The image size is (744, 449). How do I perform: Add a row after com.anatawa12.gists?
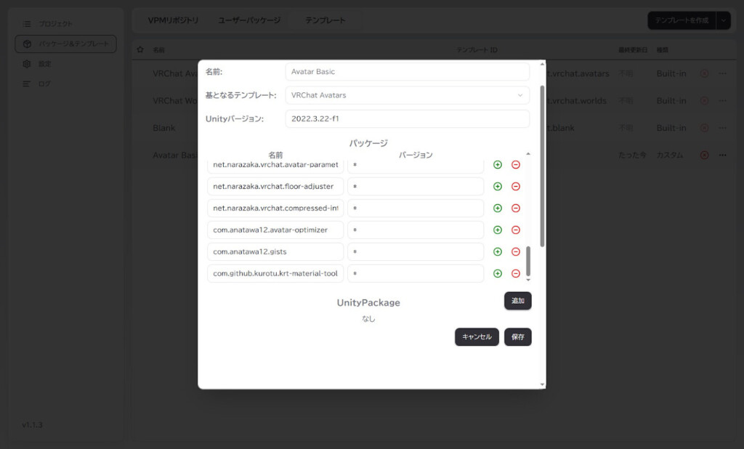point(497,251)
